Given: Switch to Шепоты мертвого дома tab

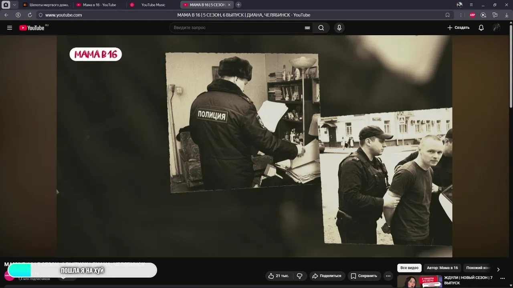Looking at the screenshot, I should click(x=46, y=5).
